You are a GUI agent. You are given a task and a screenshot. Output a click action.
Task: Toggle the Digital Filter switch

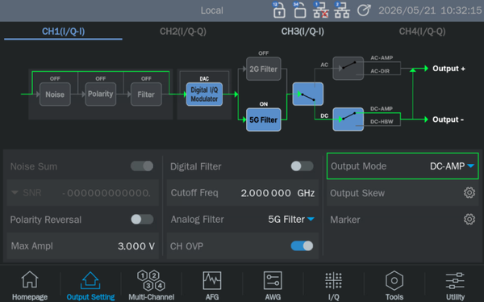[302, 166]
